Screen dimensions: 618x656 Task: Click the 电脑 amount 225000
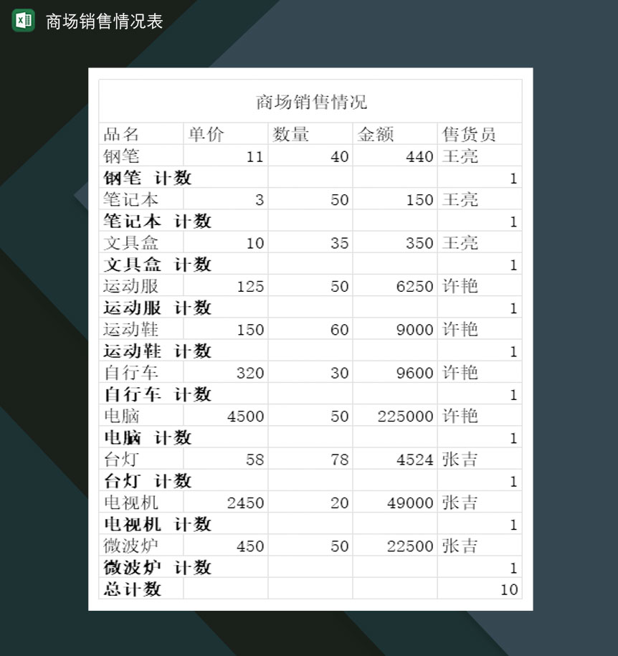pos(407,416)
